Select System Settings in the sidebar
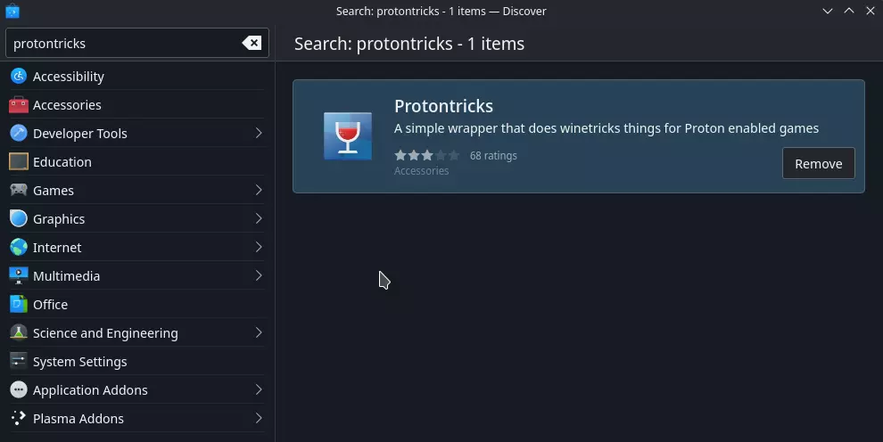Screen dimensions: 883x442 (80, 362)
